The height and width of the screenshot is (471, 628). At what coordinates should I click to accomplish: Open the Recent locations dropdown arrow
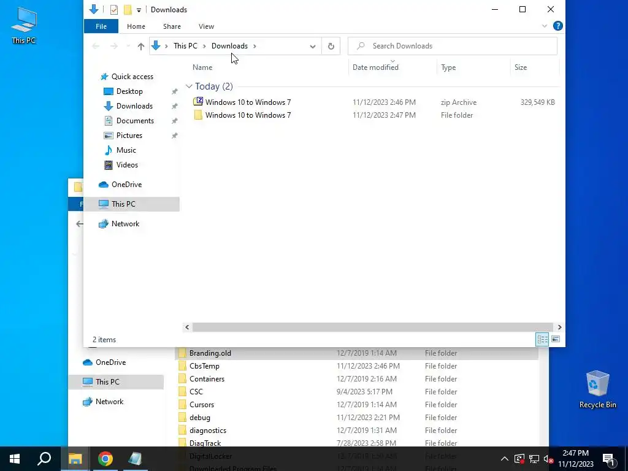point(128,46)
